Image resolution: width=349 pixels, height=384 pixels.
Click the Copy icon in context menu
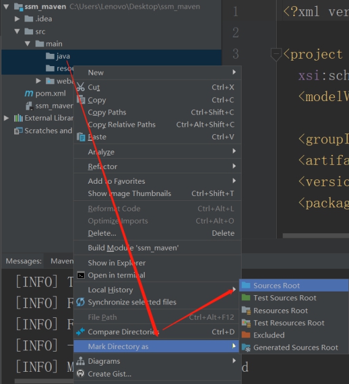coord(81,100)
